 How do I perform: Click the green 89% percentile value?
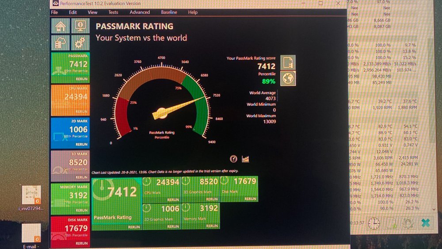coord(269,81)
